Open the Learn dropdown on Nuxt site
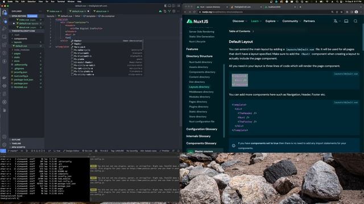 pos(257,21)
